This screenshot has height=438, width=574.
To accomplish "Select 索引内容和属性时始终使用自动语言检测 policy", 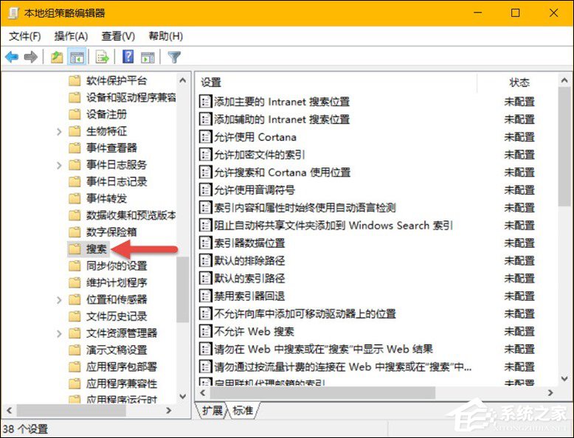I will coord(305,208).
